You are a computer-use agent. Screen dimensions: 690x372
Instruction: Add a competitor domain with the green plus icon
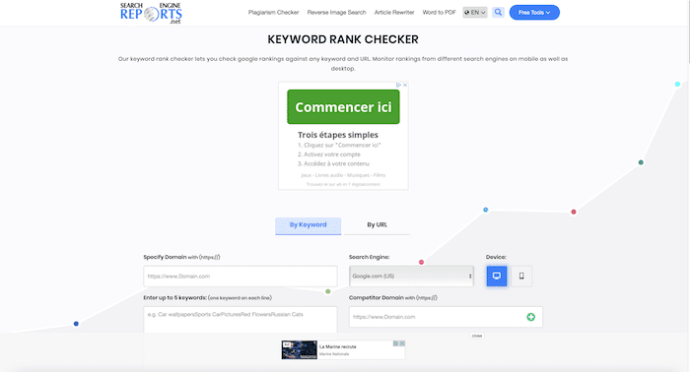[530, 317]
